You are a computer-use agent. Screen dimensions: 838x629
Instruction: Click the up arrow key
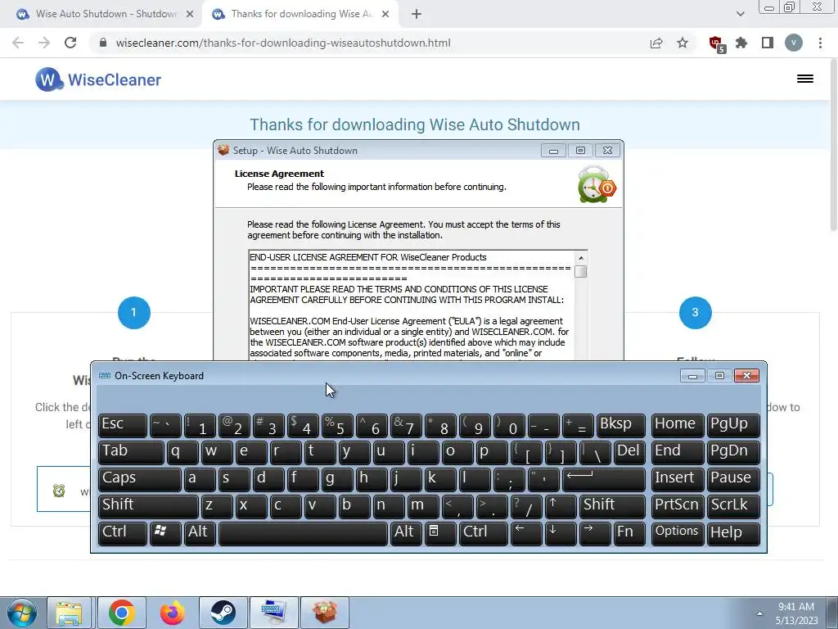(x=561, y=506)
